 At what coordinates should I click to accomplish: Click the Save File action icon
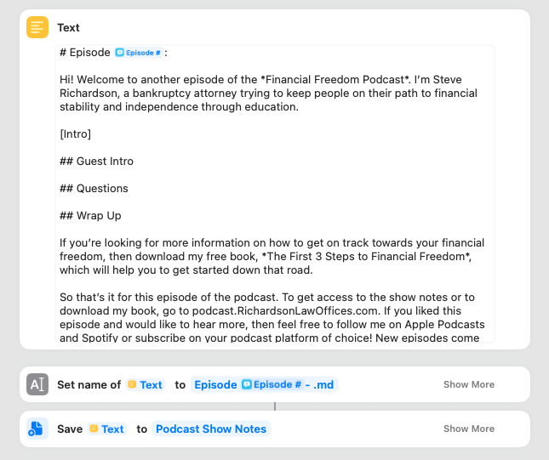37,429
